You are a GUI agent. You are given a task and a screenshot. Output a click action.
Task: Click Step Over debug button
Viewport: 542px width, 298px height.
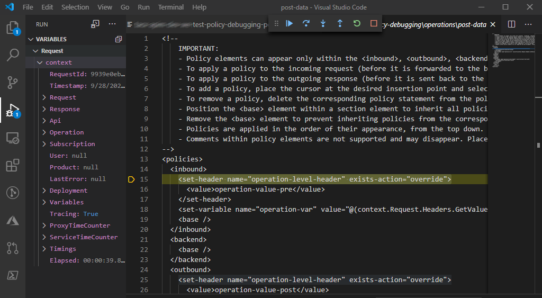306,24
